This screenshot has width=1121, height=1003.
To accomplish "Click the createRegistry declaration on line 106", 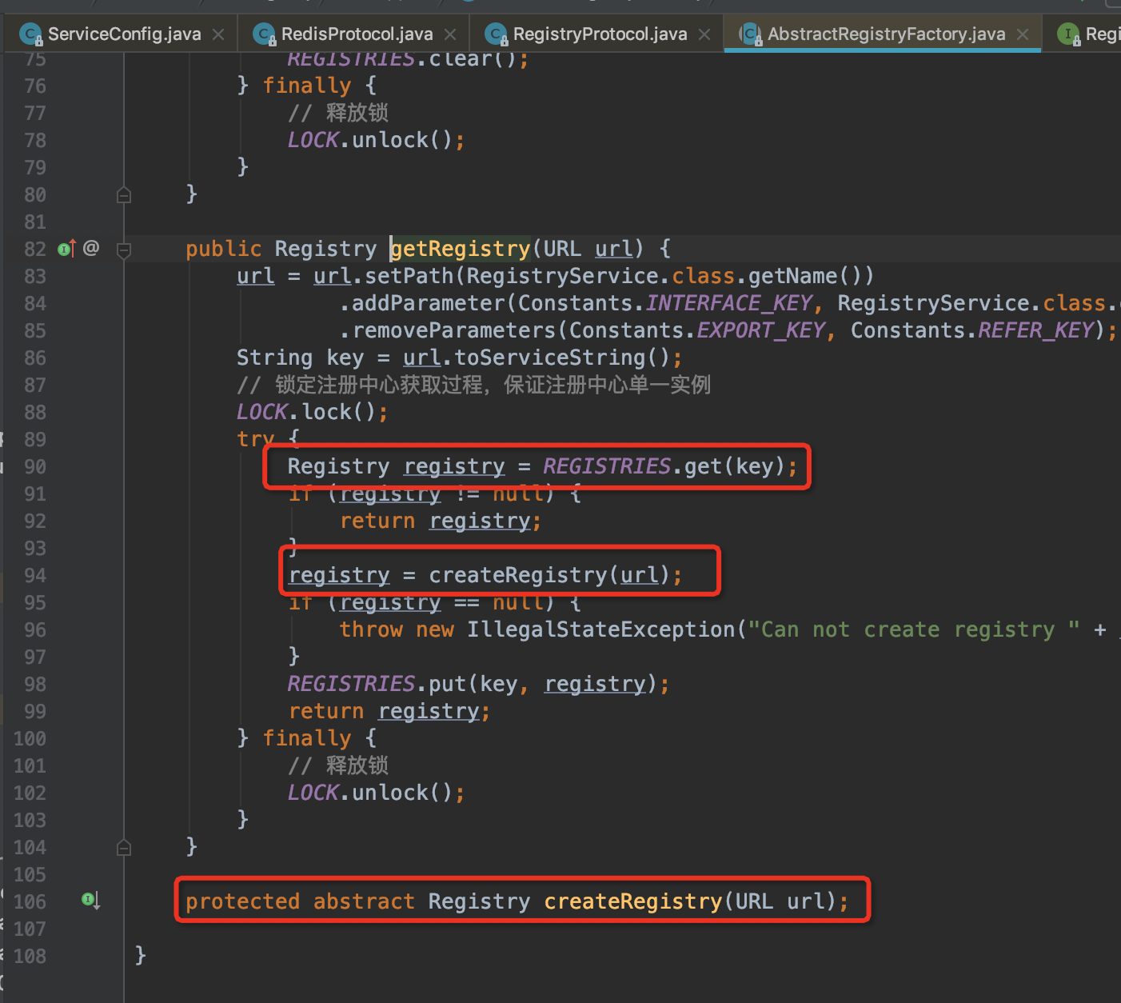I will point(633,901).
